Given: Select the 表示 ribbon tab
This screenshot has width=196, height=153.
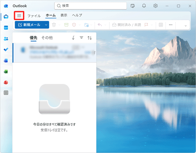Looking at the screenshot, I should pos(64,15).
